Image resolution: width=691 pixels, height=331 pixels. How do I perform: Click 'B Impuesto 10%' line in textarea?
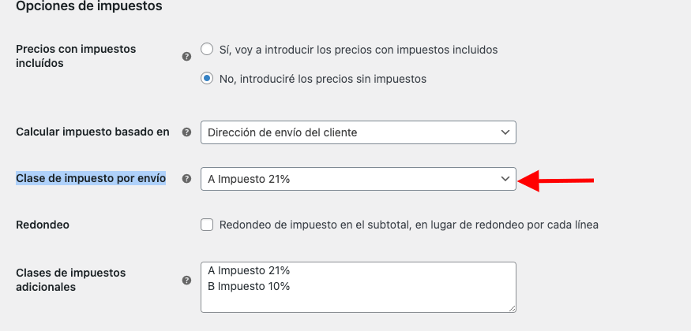coord(249,287)
